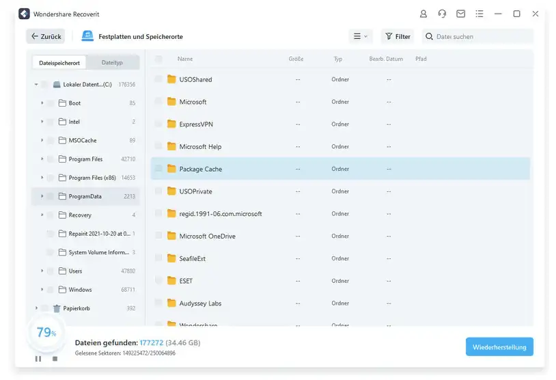The image size is (556, 380).
Task: Select the Dateispeicherort tab
Action: point(59,63)
